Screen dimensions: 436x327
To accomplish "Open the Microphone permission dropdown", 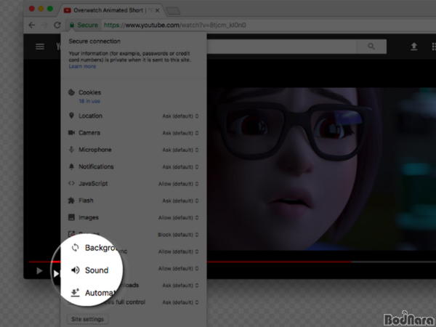I will click(180, 150).
